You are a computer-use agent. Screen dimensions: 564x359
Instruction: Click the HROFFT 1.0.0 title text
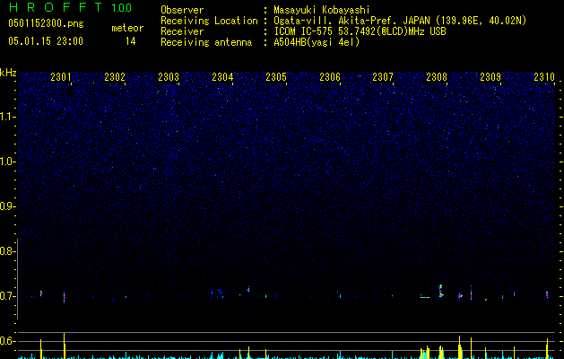pyautogui.click(x=70, y=7)
